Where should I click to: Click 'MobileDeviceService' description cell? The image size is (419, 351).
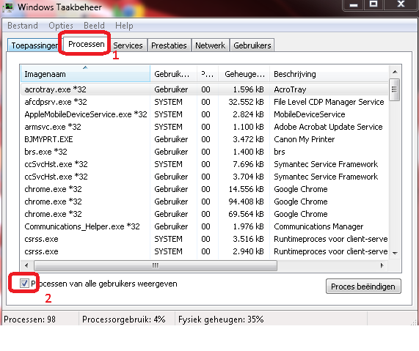(310, 114)
